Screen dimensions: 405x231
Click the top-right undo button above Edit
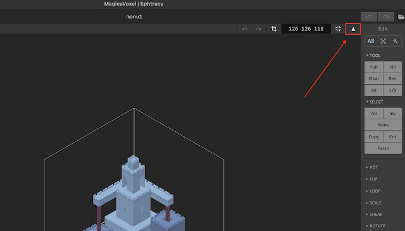click(x=369, y=17)
